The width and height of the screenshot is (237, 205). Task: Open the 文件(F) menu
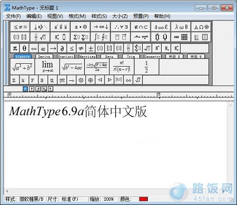[13, 16]
